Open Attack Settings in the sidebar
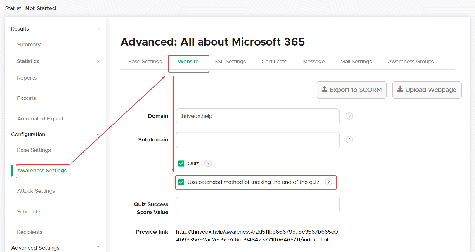Screen dimensions: 475x252 point(36,191)
